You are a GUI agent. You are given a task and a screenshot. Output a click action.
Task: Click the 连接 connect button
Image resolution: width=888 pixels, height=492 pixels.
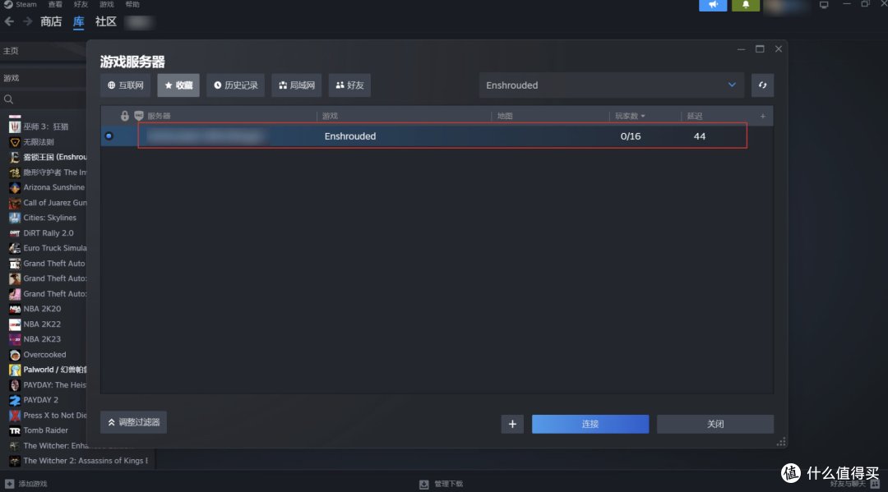coord(590,424)
